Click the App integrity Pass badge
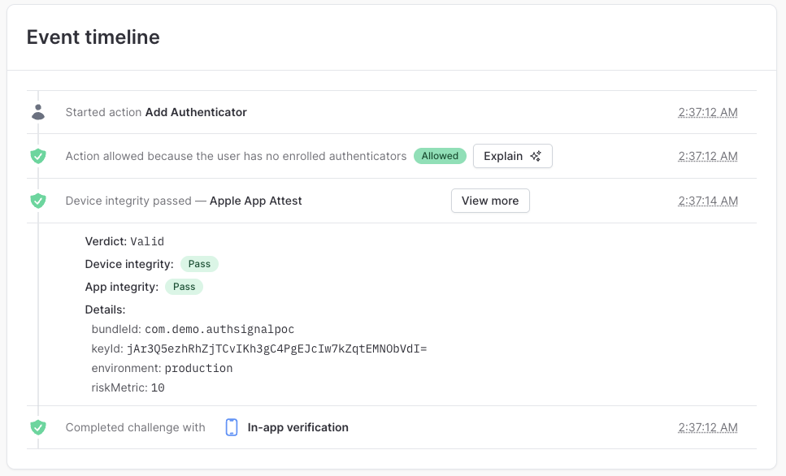786x476 pixels. point(184,287)
